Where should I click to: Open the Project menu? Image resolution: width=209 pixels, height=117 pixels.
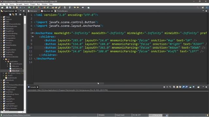coord(33,4)
